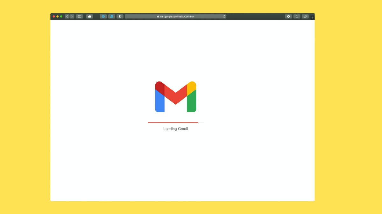Viewport: 382px width, 214px height.
Task: Close the browser window with the red button
Action: pos(54,16)
